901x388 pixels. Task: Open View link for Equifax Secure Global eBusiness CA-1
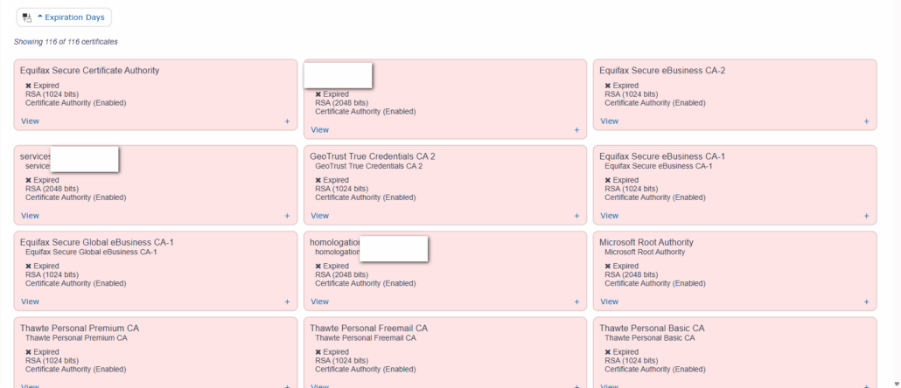coord(30,301)
